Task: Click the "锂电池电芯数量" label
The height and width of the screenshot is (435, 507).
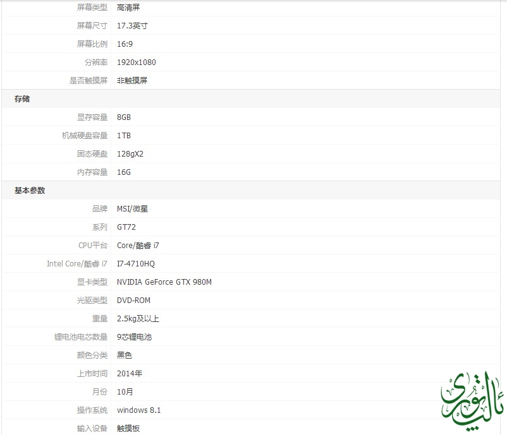Action: [x=81, y=337]
